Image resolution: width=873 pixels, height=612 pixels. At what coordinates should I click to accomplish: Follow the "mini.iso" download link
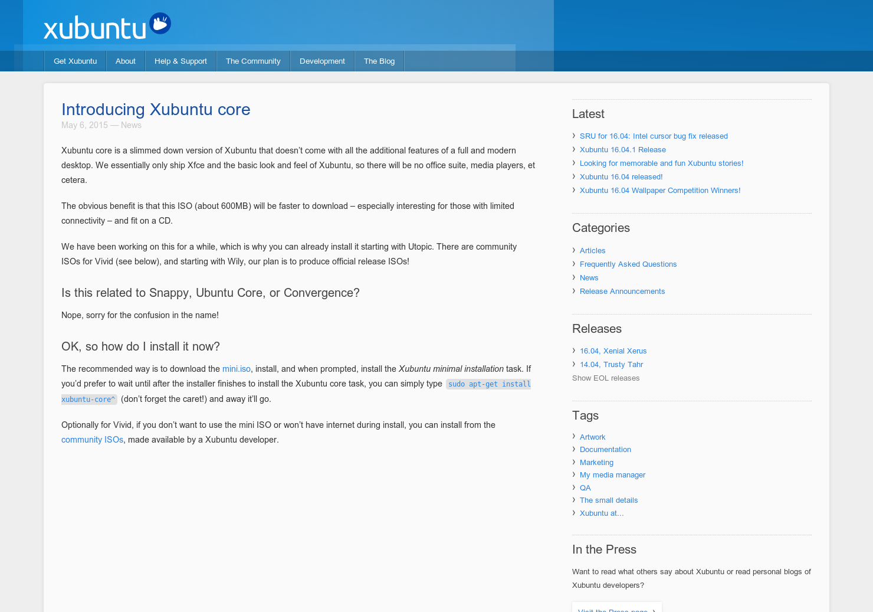tap(236, 369)
